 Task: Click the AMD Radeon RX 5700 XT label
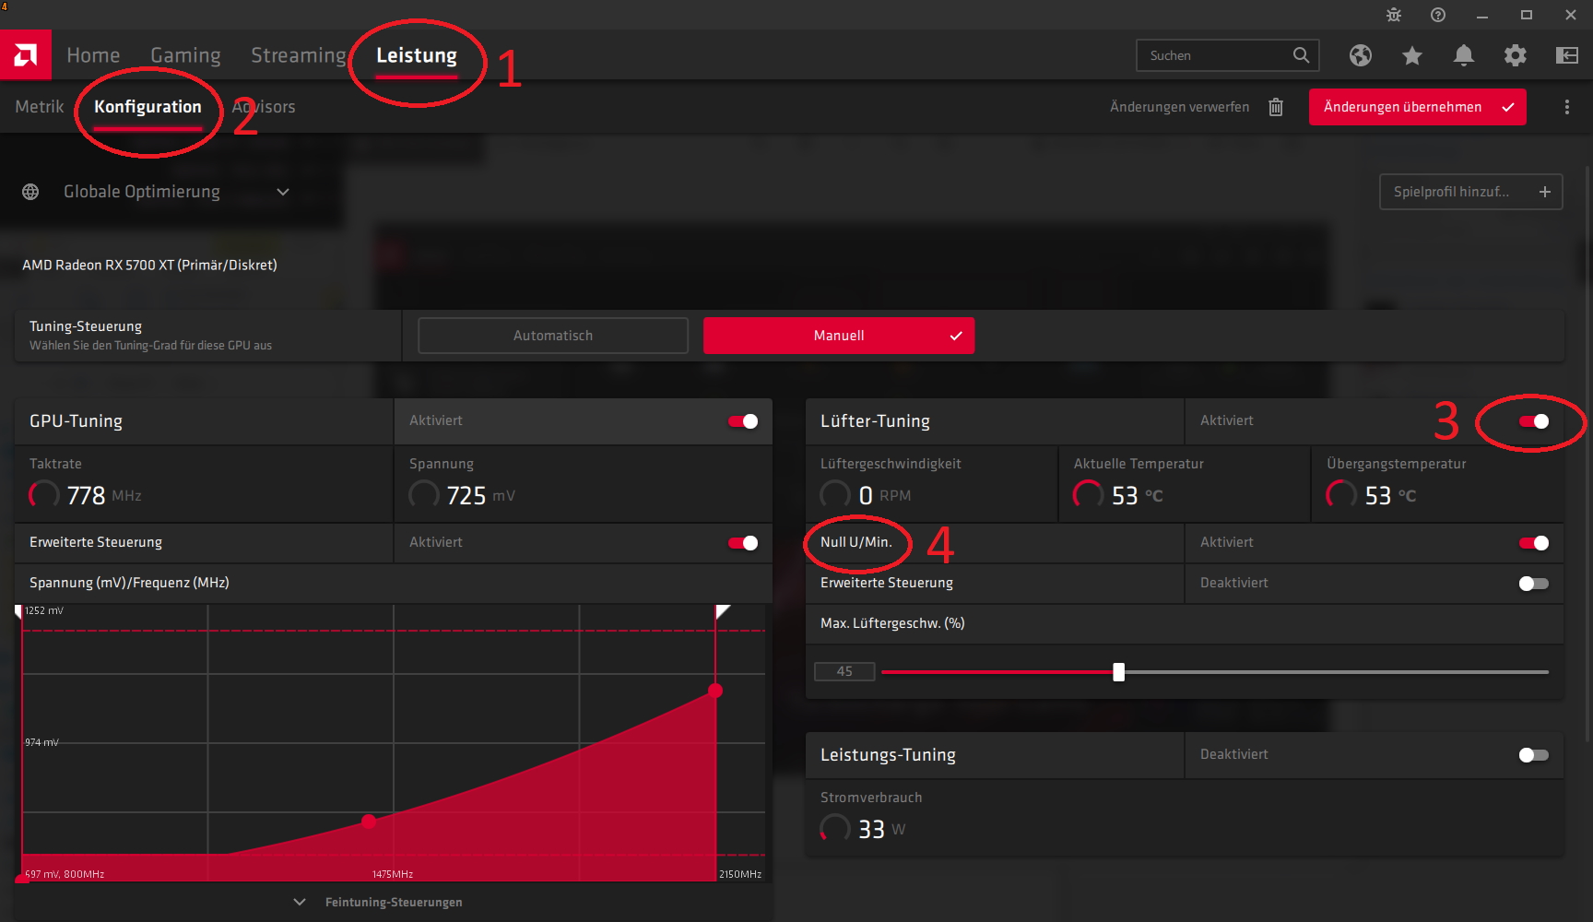149,265
